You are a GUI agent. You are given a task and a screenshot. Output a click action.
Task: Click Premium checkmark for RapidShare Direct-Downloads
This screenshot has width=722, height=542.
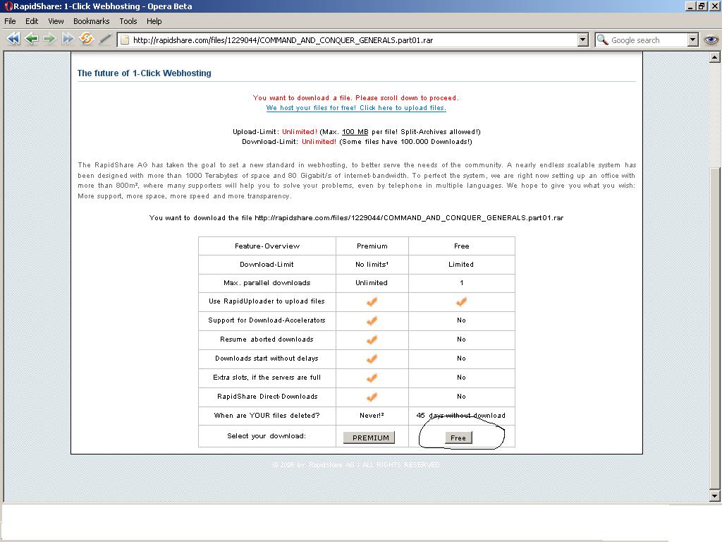tap(372, 397)
